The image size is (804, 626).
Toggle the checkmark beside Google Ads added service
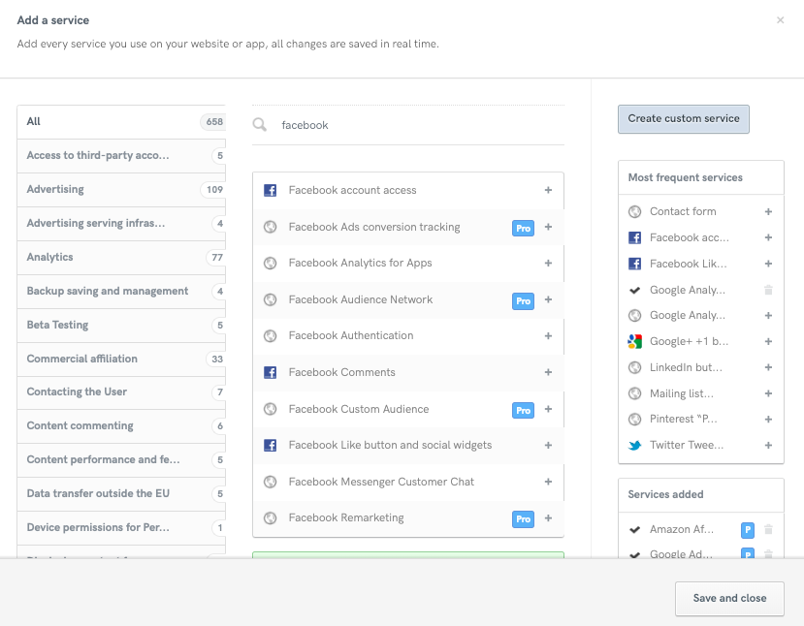click(635, 554)
